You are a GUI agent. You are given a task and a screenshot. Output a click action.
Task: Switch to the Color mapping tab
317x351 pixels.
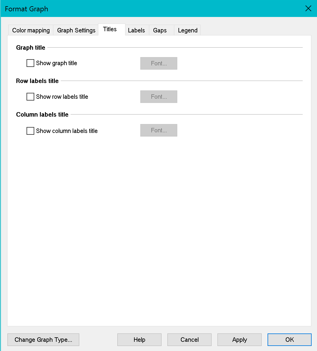click(x=31, y=30)
